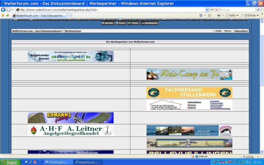Click the Stop loading icon

coord(216,9)
